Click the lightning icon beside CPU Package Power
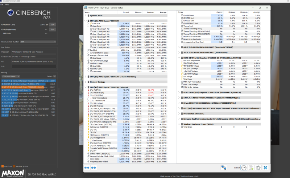Screen dimensions: 290x178 point(88,138)
